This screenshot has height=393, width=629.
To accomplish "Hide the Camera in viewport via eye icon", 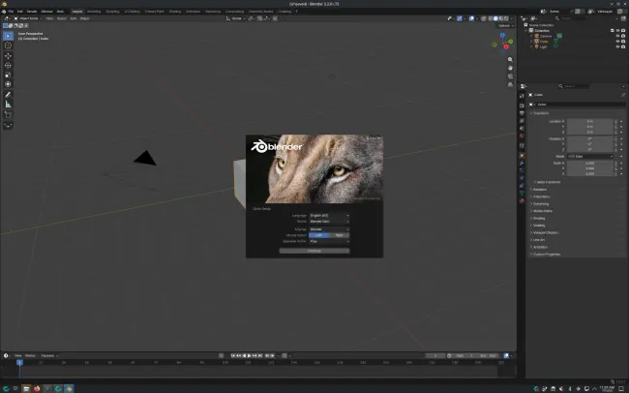I will 617,36.
